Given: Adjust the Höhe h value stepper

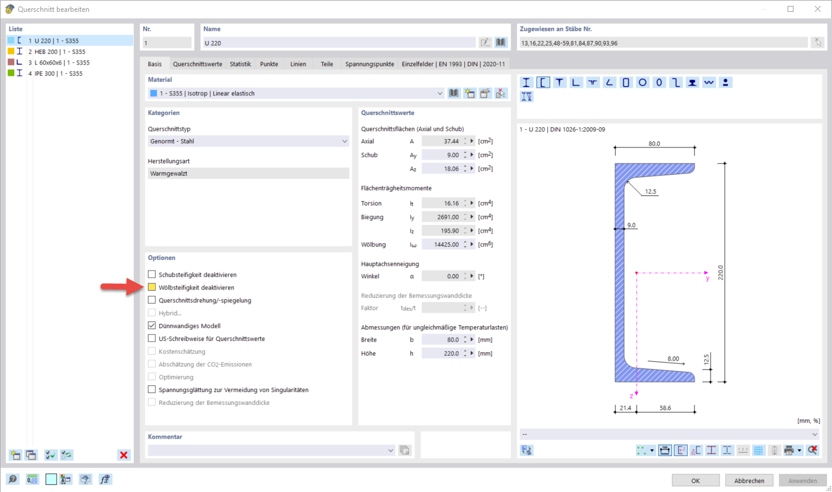Looking at the screenshot, I should pyautogui.click(x=465, y=353).
